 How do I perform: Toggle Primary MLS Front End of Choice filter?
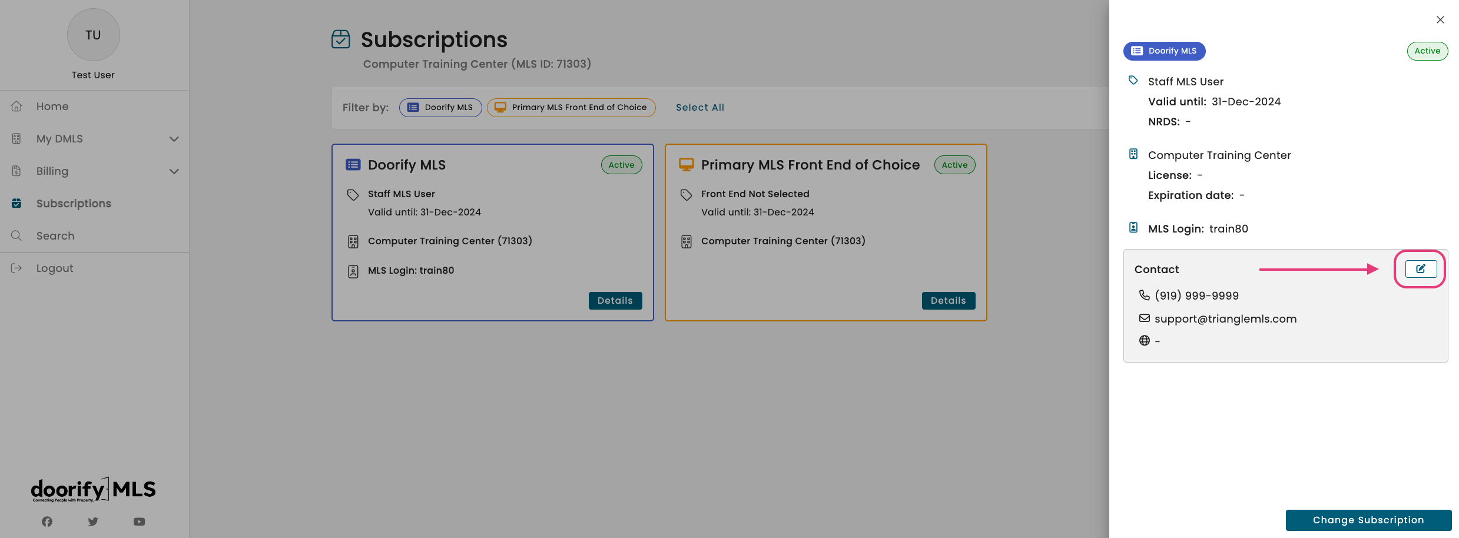571,108
